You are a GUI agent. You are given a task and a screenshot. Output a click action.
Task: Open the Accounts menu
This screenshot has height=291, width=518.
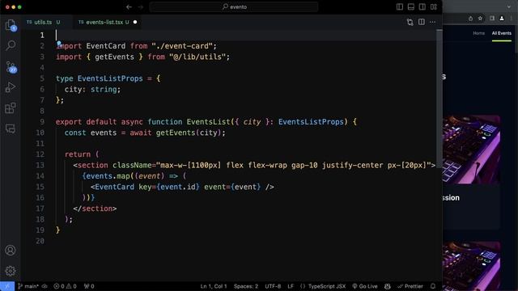[x=11, y=251]
